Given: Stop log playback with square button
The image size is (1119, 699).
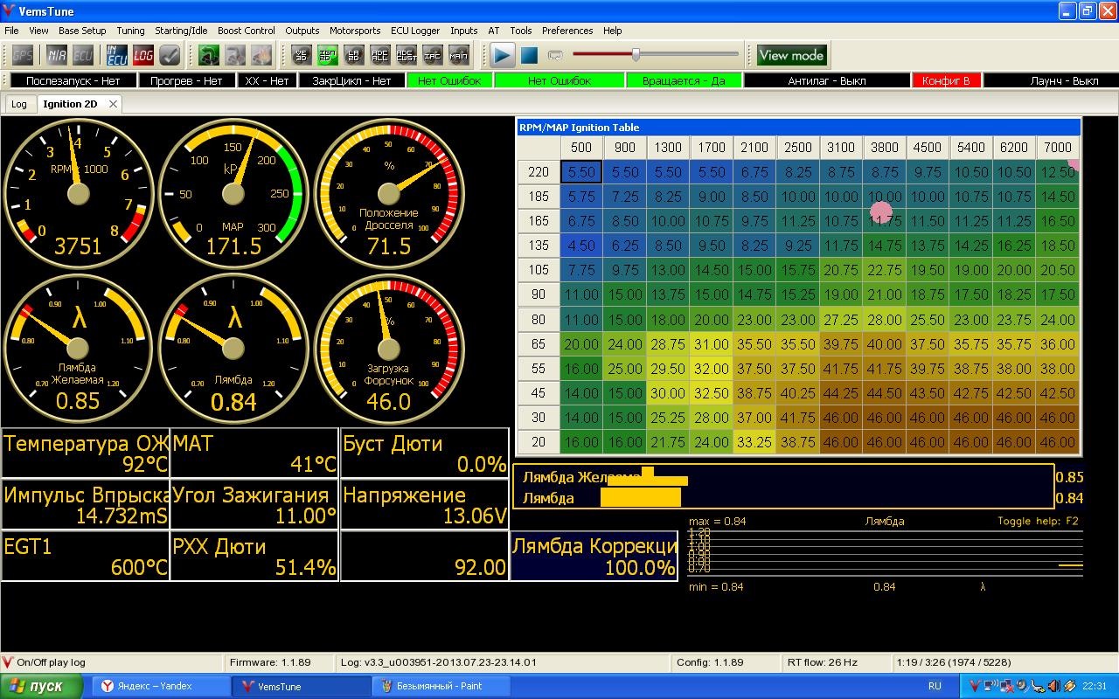Looking at the screenshot, I should (529, 55).
